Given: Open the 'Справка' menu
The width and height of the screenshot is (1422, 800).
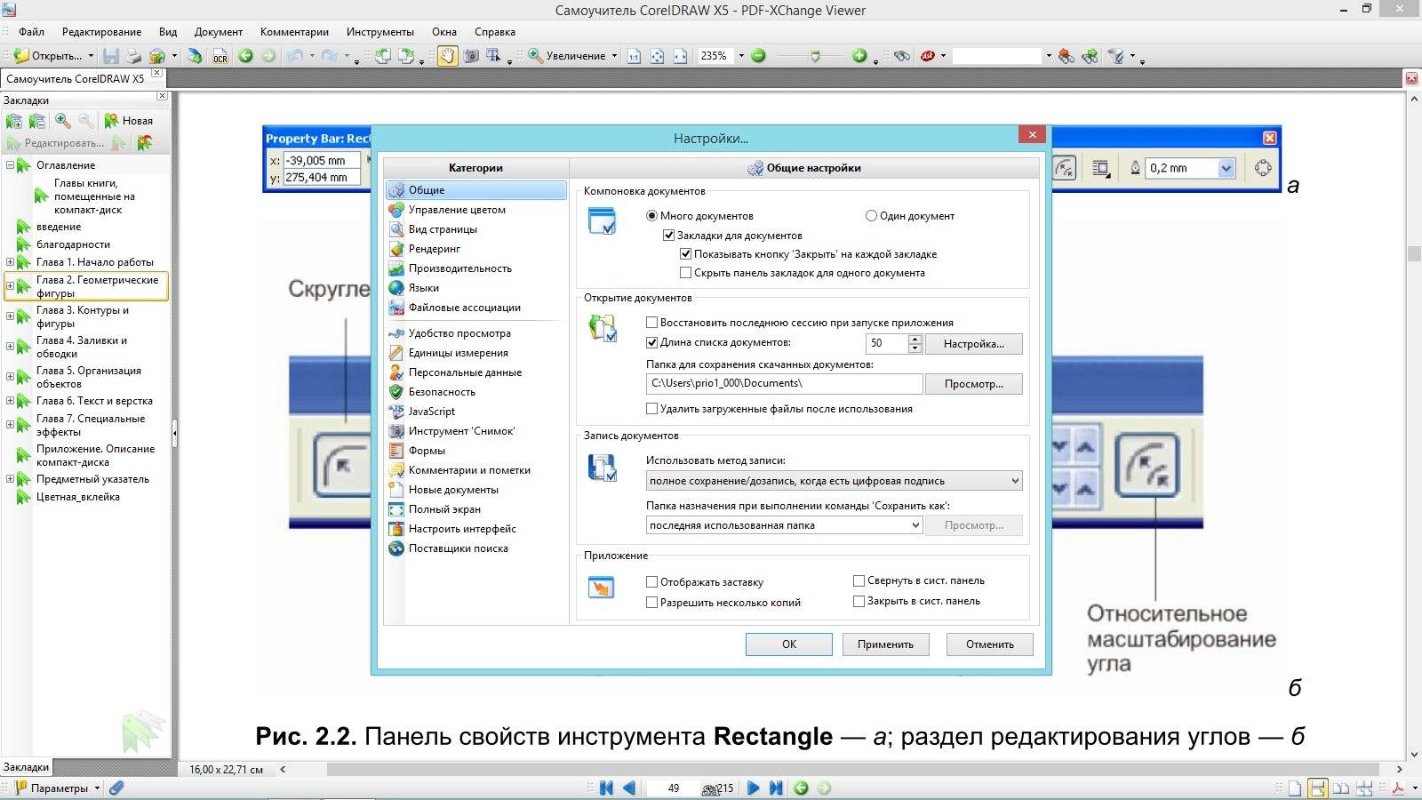Looking at the screenshot, I should 495,32.
